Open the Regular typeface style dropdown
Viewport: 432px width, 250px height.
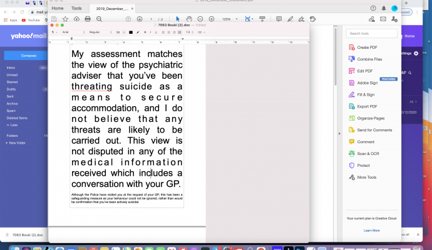click(x=99, y=32)
